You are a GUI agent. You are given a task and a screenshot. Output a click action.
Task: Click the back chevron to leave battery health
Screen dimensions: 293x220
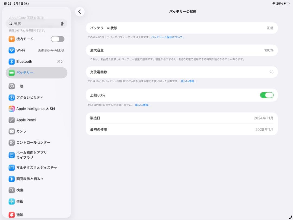coord(80,12)
